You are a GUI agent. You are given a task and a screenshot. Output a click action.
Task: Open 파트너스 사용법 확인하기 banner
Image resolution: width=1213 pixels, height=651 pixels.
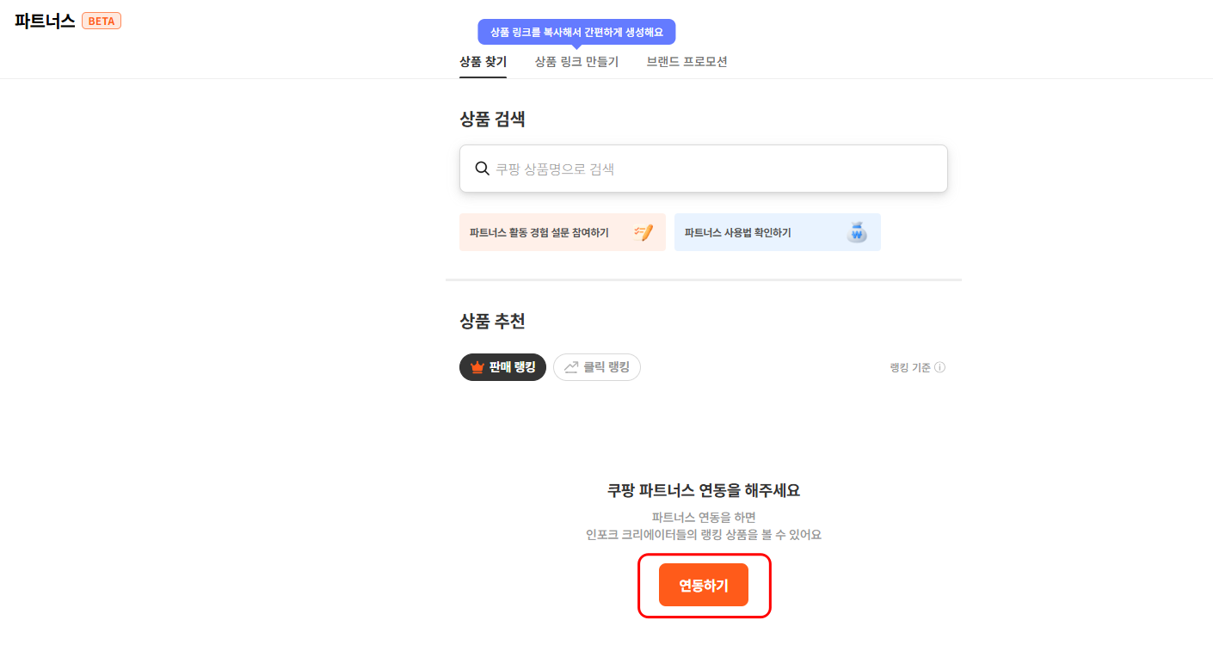(778, 232)
